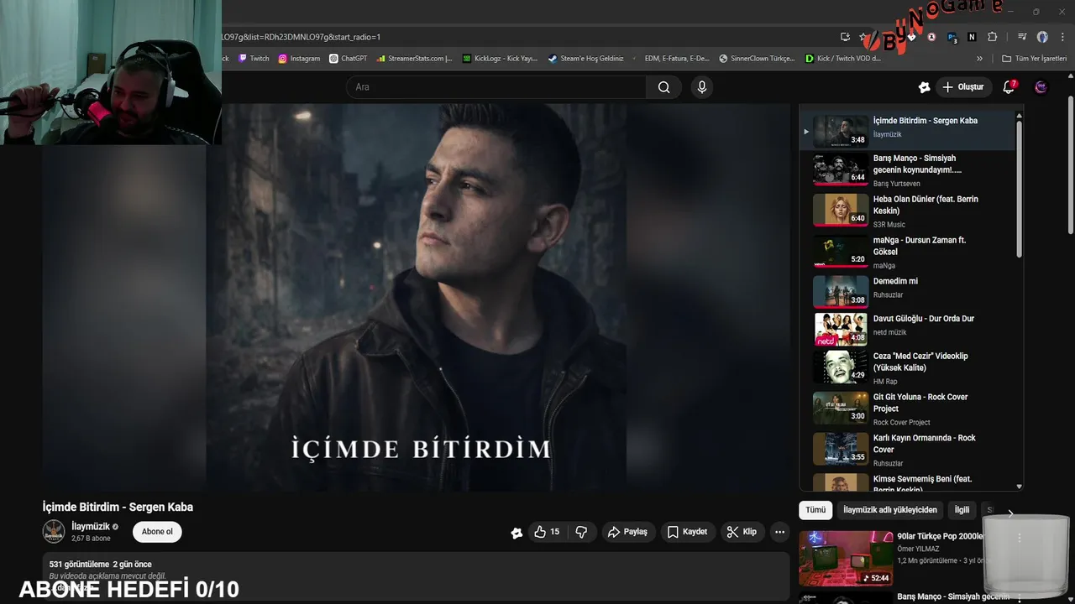Click the playlist panel scroll-down arrow
1075x604 pixels.
pyautogui.click(x=1020, y=487)
